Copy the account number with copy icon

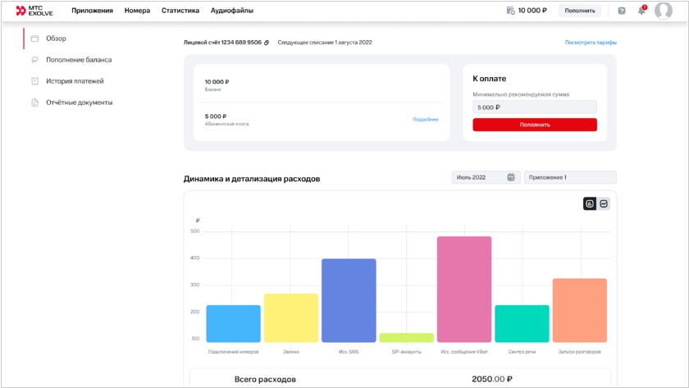tap(267, 43)
